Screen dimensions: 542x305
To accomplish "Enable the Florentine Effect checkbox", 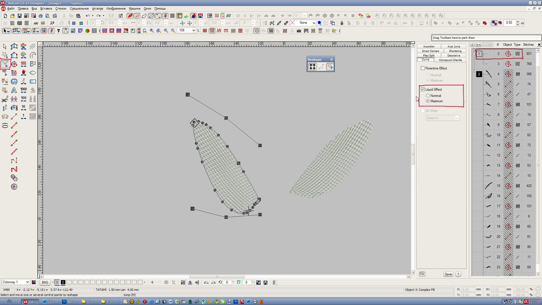I will 423,68.
